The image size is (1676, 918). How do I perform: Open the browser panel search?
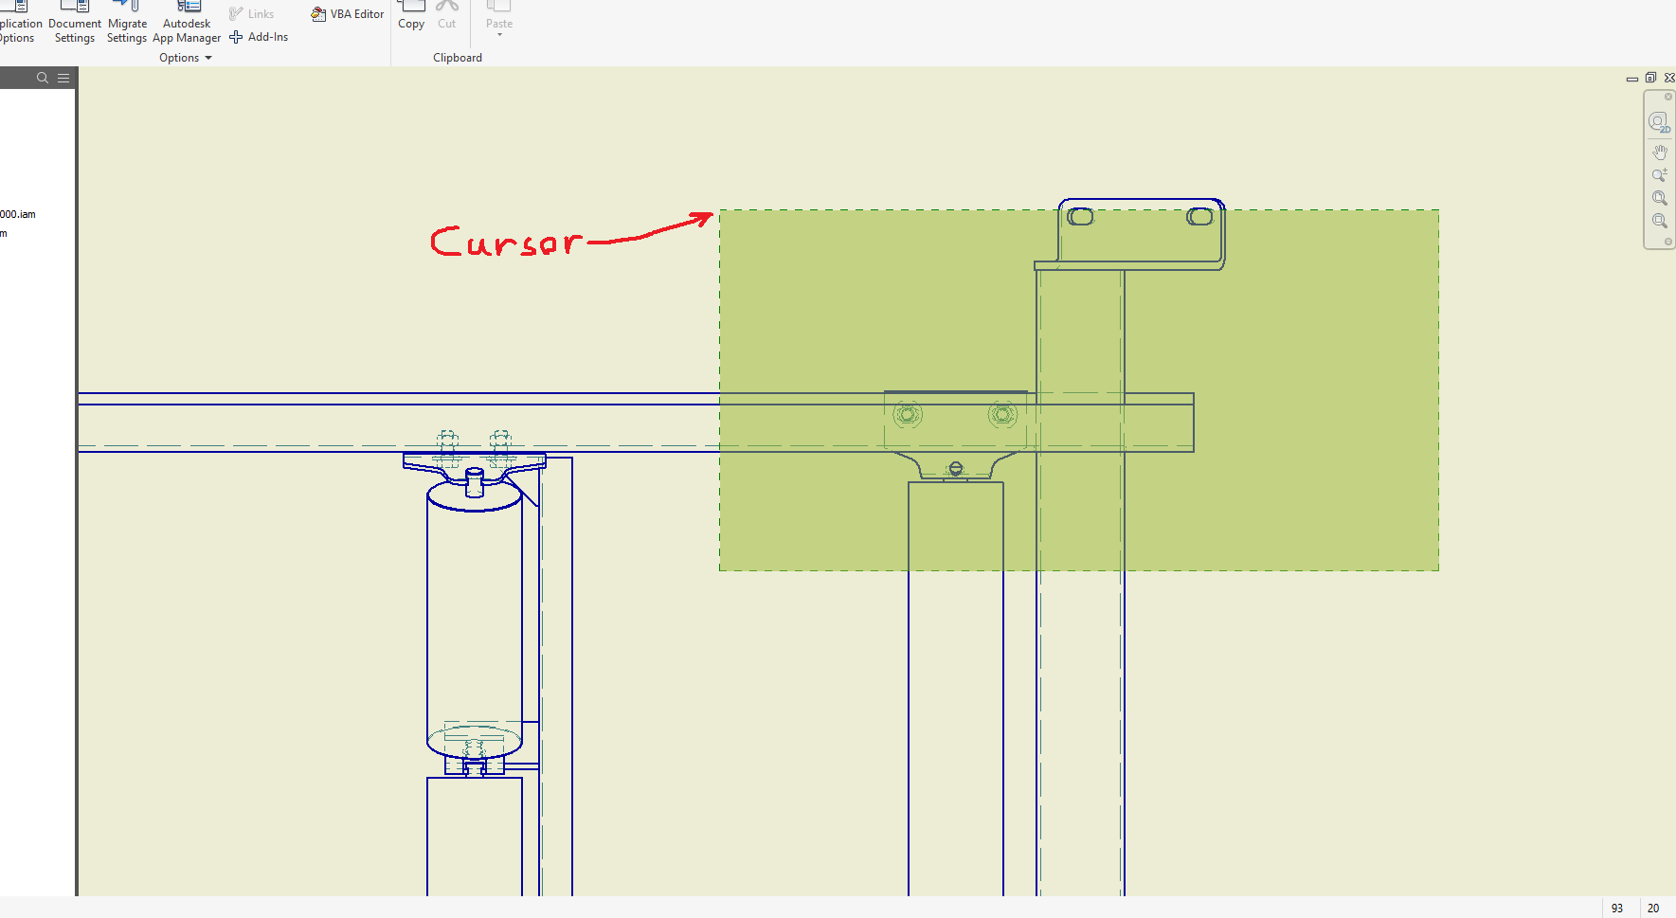(x=42, y=78)
